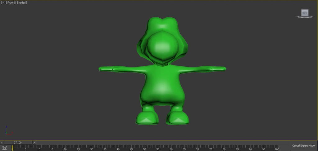Screen dimensions: 318x151
Task: Step to previous frame with left arrow
Action: (2, 143)
